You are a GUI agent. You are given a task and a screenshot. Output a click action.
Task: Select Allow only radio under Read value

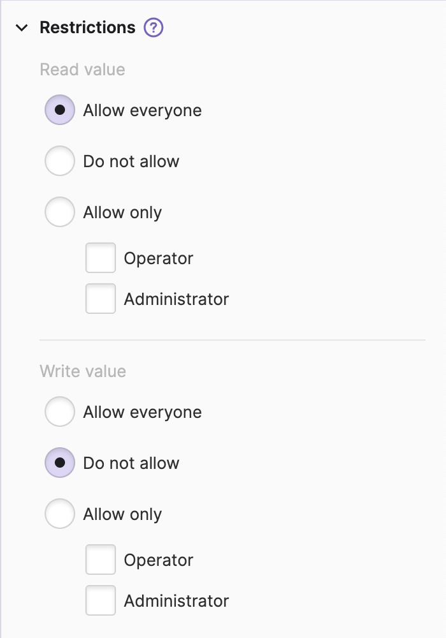[x=60, y=212]
